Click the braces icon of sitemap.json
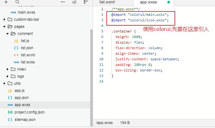This screenshot has height=128, width=215. coord(10,120)
